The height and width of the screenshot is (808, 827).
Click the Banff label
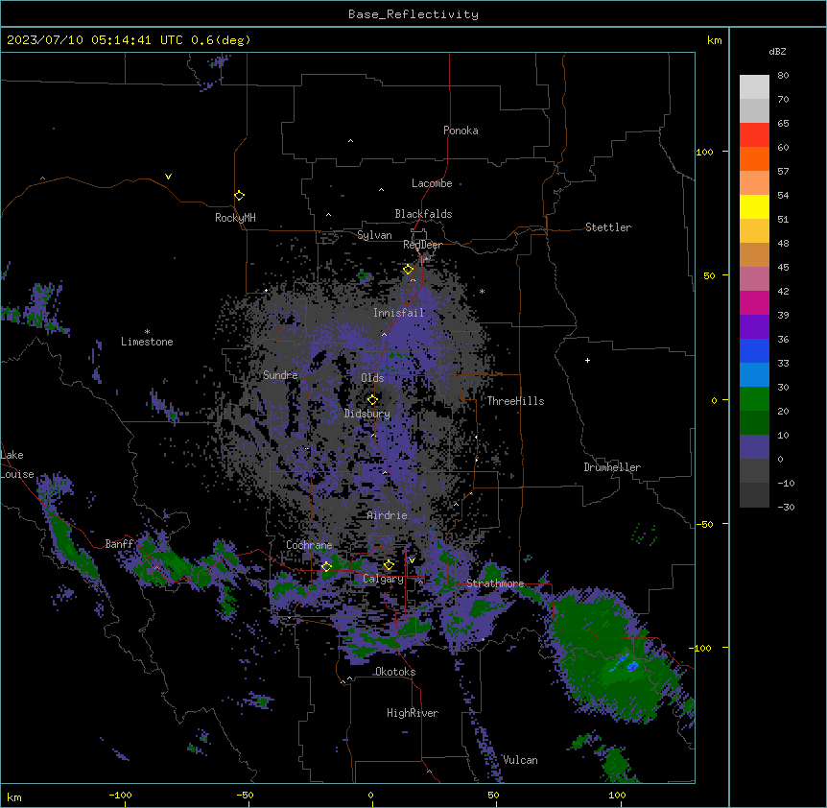pos(119,544)
